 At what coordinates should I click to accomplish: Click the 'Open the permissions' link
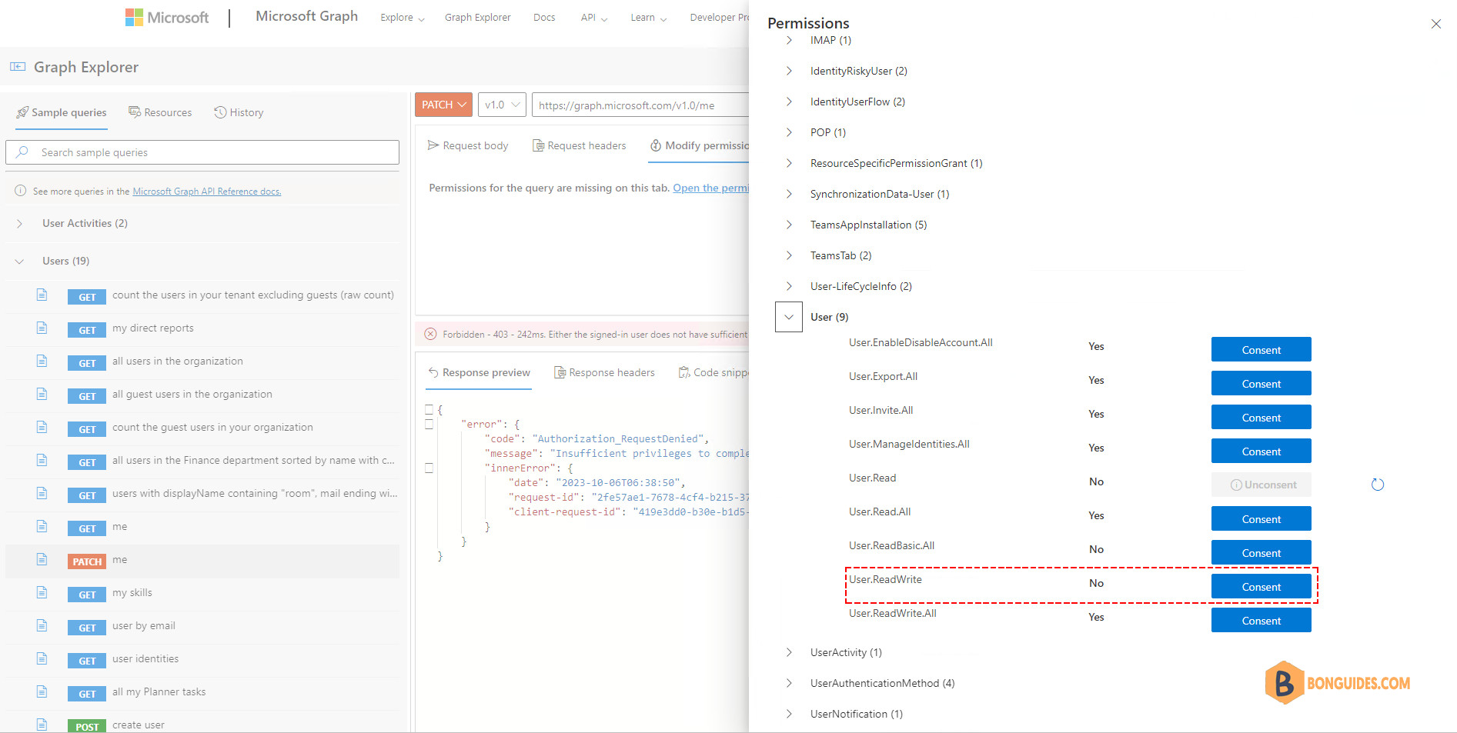coord(710,188)
